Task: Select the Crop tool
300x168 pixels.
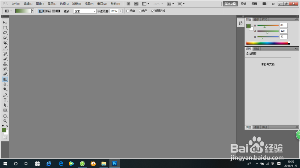Action: click(x=5, y=43)
